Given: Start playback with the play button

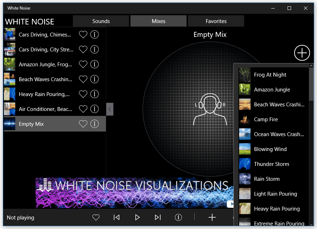Looking at the screenshot, I should pos(137,217).
